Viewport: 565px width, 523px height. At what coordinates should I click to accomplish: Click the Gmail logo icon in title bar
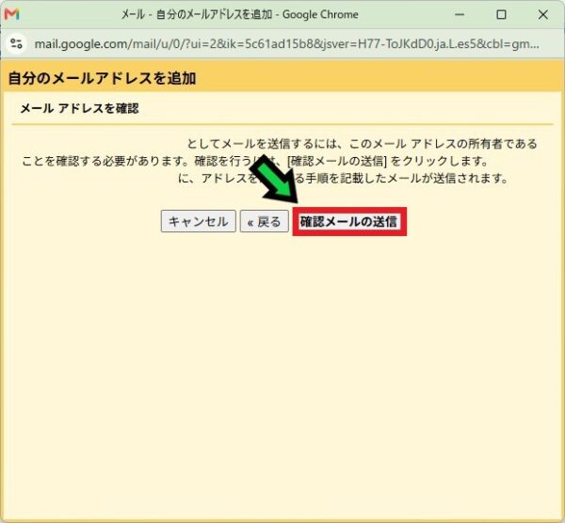point(11,14)
